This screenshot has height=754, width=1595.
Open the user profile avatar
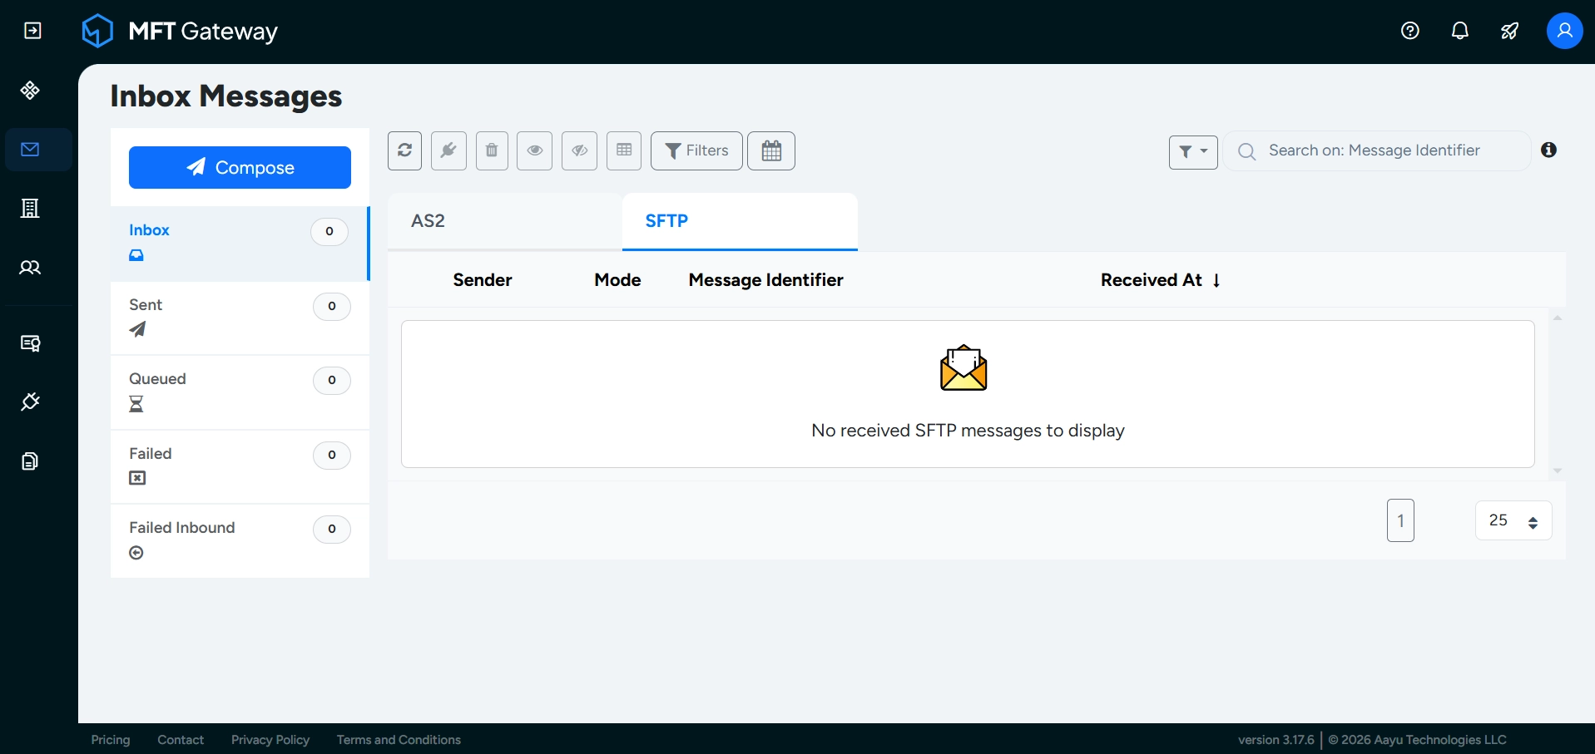[x=1565, y=31]
